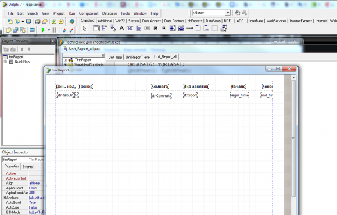Select the Label component icon
337x215 pixels.
point(121,28)
